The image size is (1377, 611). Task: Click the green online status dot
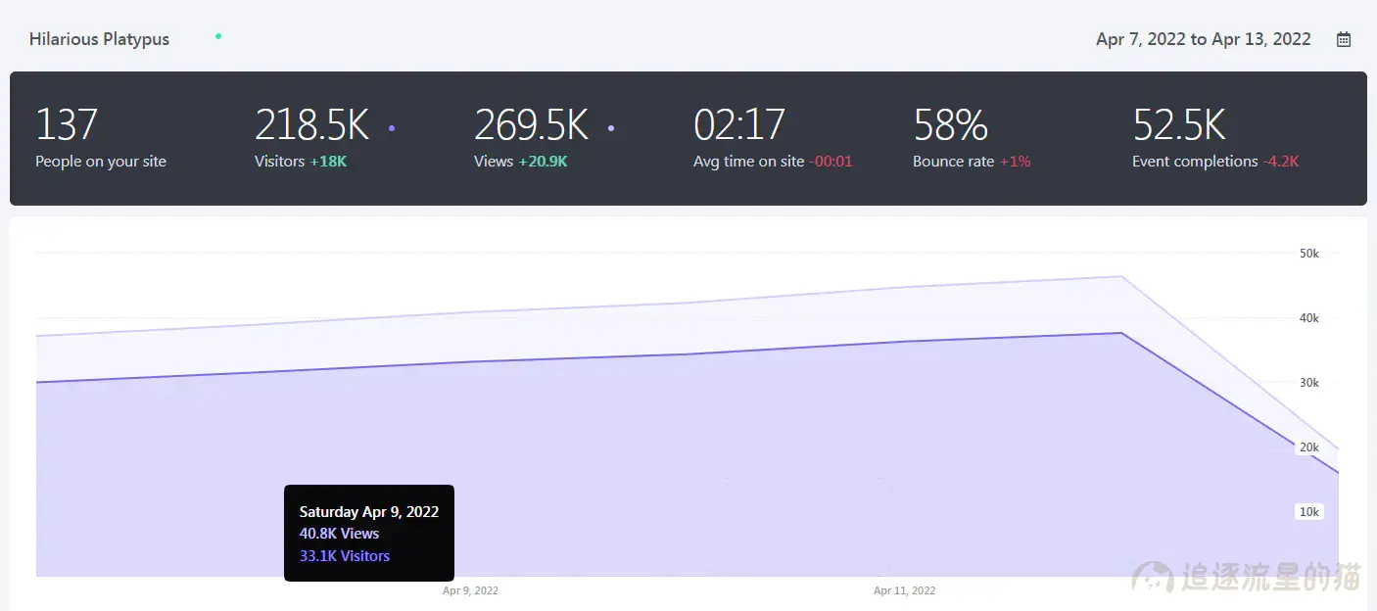click(218, 36)
